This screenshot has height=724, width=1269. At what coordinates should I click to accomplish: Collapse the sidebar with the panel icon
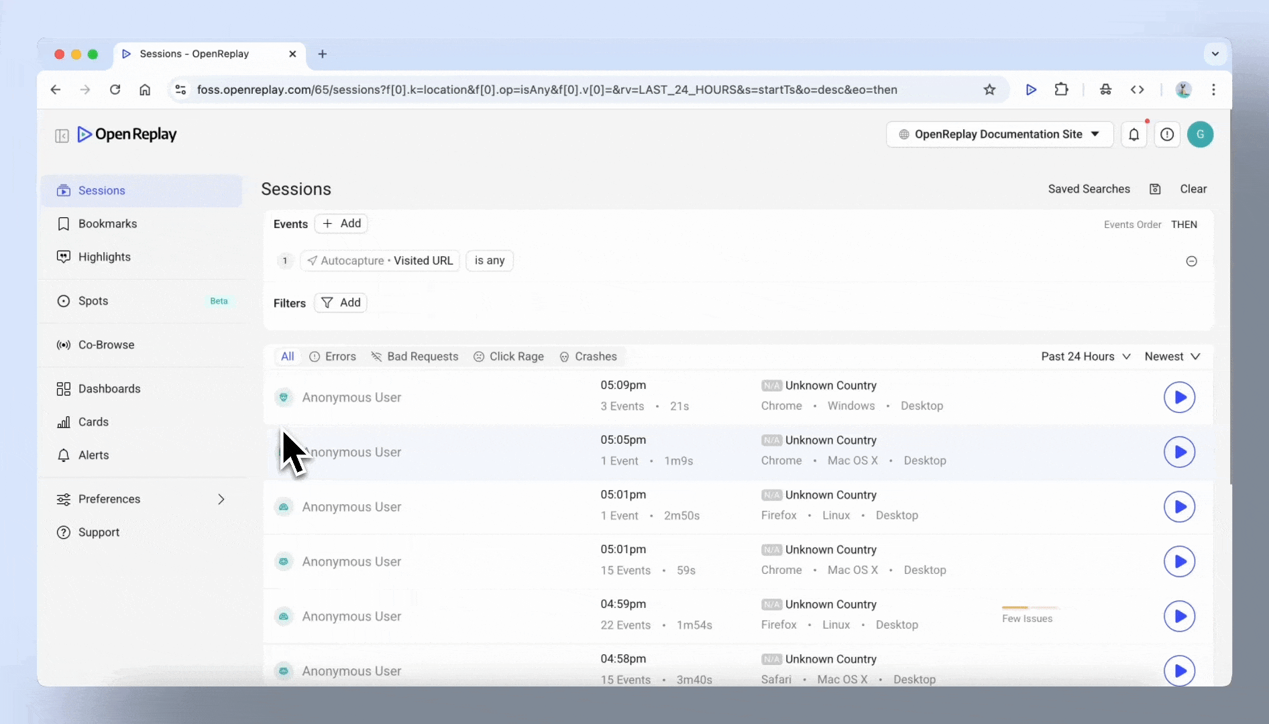tap(62, 136)
